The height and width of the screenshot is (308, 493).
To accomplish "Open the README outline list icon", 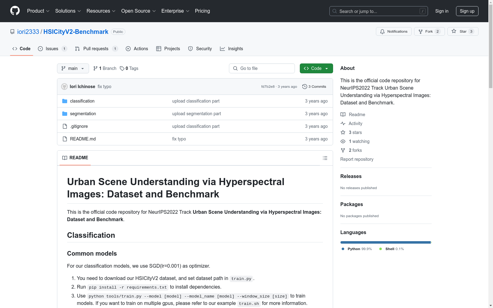I will 325,158.
